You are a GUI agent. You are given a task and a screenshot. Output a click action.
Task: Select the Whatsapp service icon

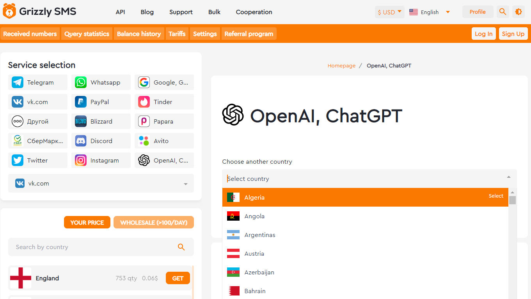81,82
